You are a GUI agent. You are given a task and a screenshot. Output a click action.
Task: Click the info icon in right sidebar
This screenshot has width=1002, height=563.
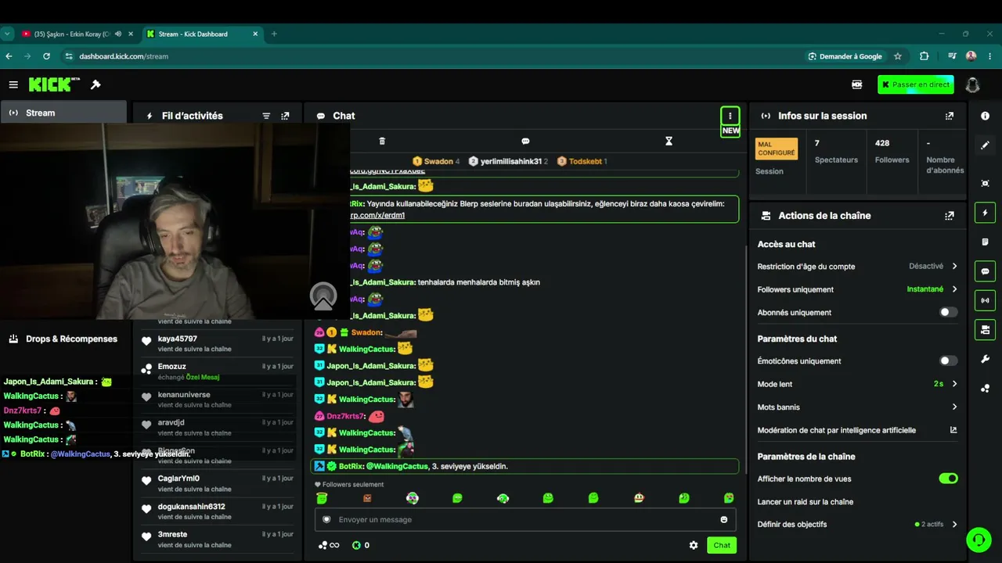(x=985, y=116)
